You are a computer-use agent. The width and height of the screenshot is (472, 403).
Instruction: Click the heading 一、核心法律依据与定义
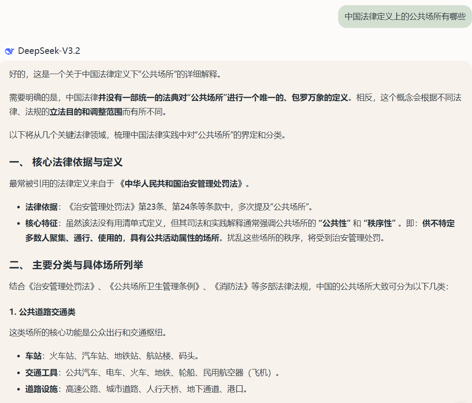tap(66, 162)
